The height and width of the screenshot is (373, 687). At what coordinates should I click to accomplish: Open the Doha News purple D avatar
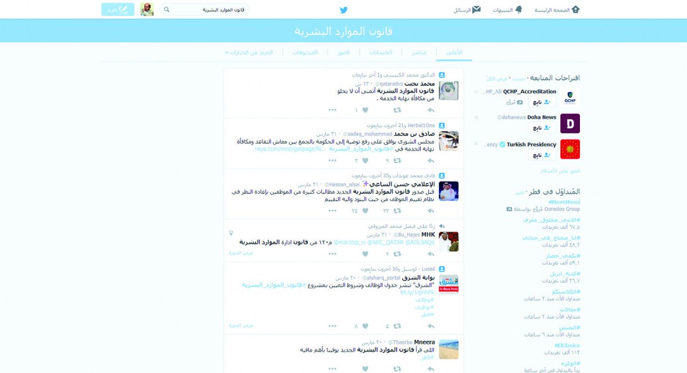click(x=570, y=123)
